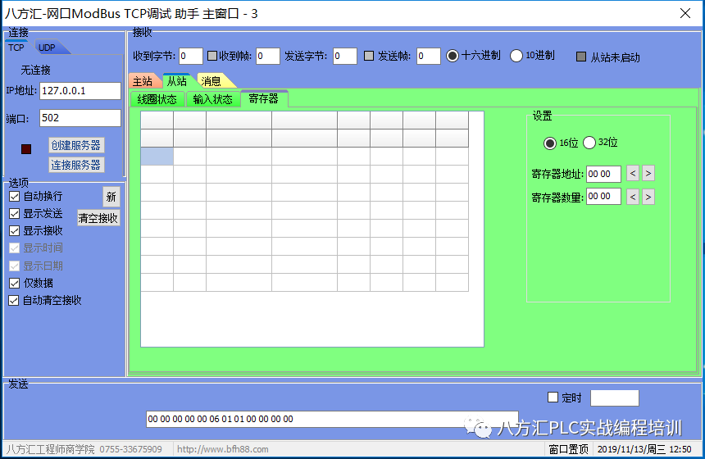Increase register address with right arrow
The image size is (705, 459).
click(x=648, y=173)
